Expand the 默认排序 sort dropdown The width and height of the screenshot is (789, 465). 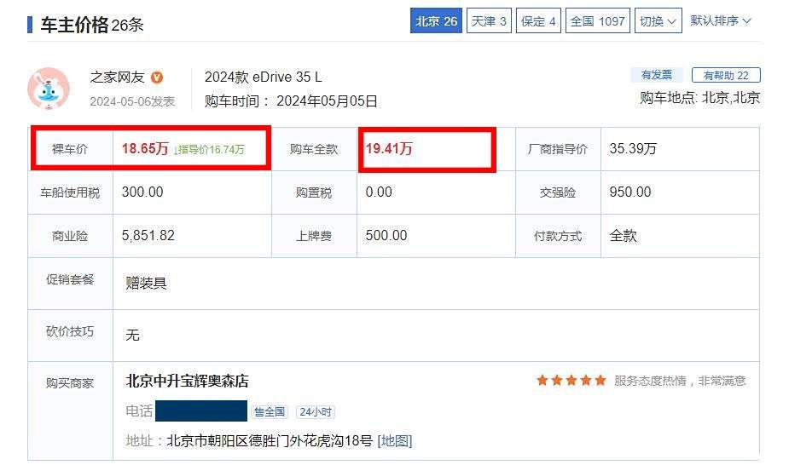pos(721,20)
